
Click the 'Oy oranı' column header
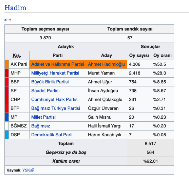coord(163,55)
